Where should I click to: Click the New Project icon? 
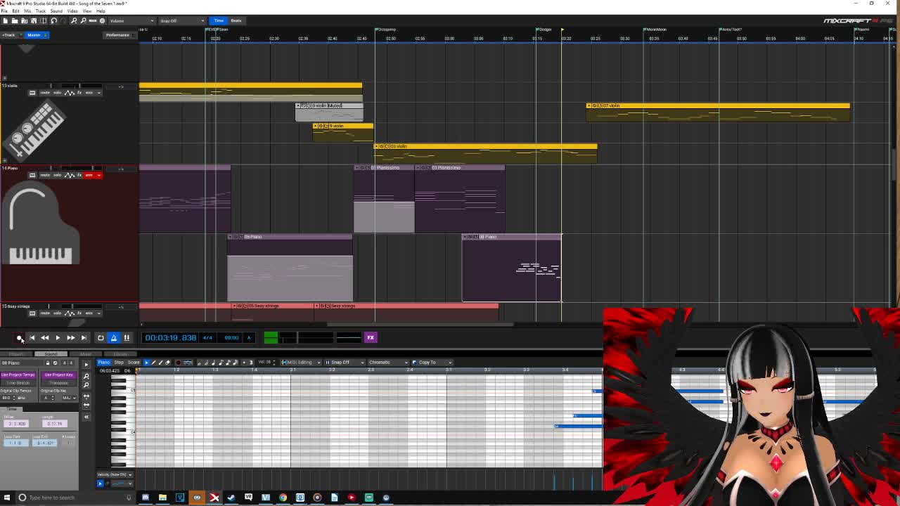[x=6, y=20]
